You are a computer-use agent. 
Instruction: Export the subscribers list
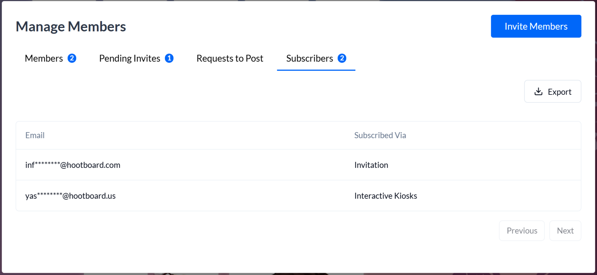(x=553, y=91)
